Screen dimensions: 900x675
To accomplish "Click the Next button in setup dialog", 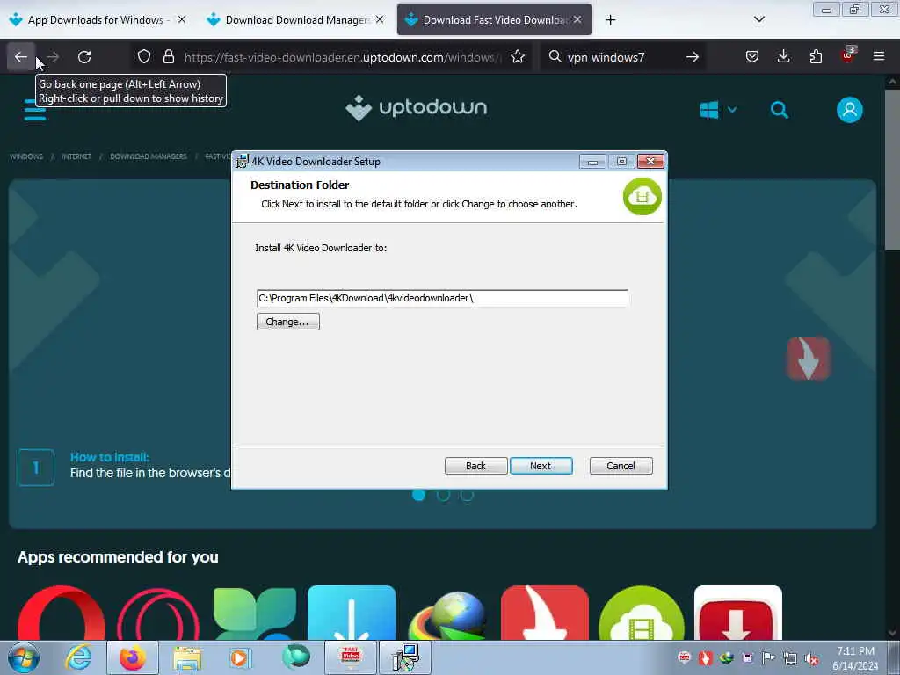I will click(x=541, y=466).
